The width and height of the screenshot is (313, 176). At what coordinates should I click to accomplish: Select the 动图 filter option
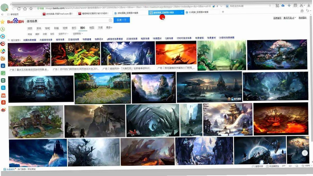click(45, 34)
